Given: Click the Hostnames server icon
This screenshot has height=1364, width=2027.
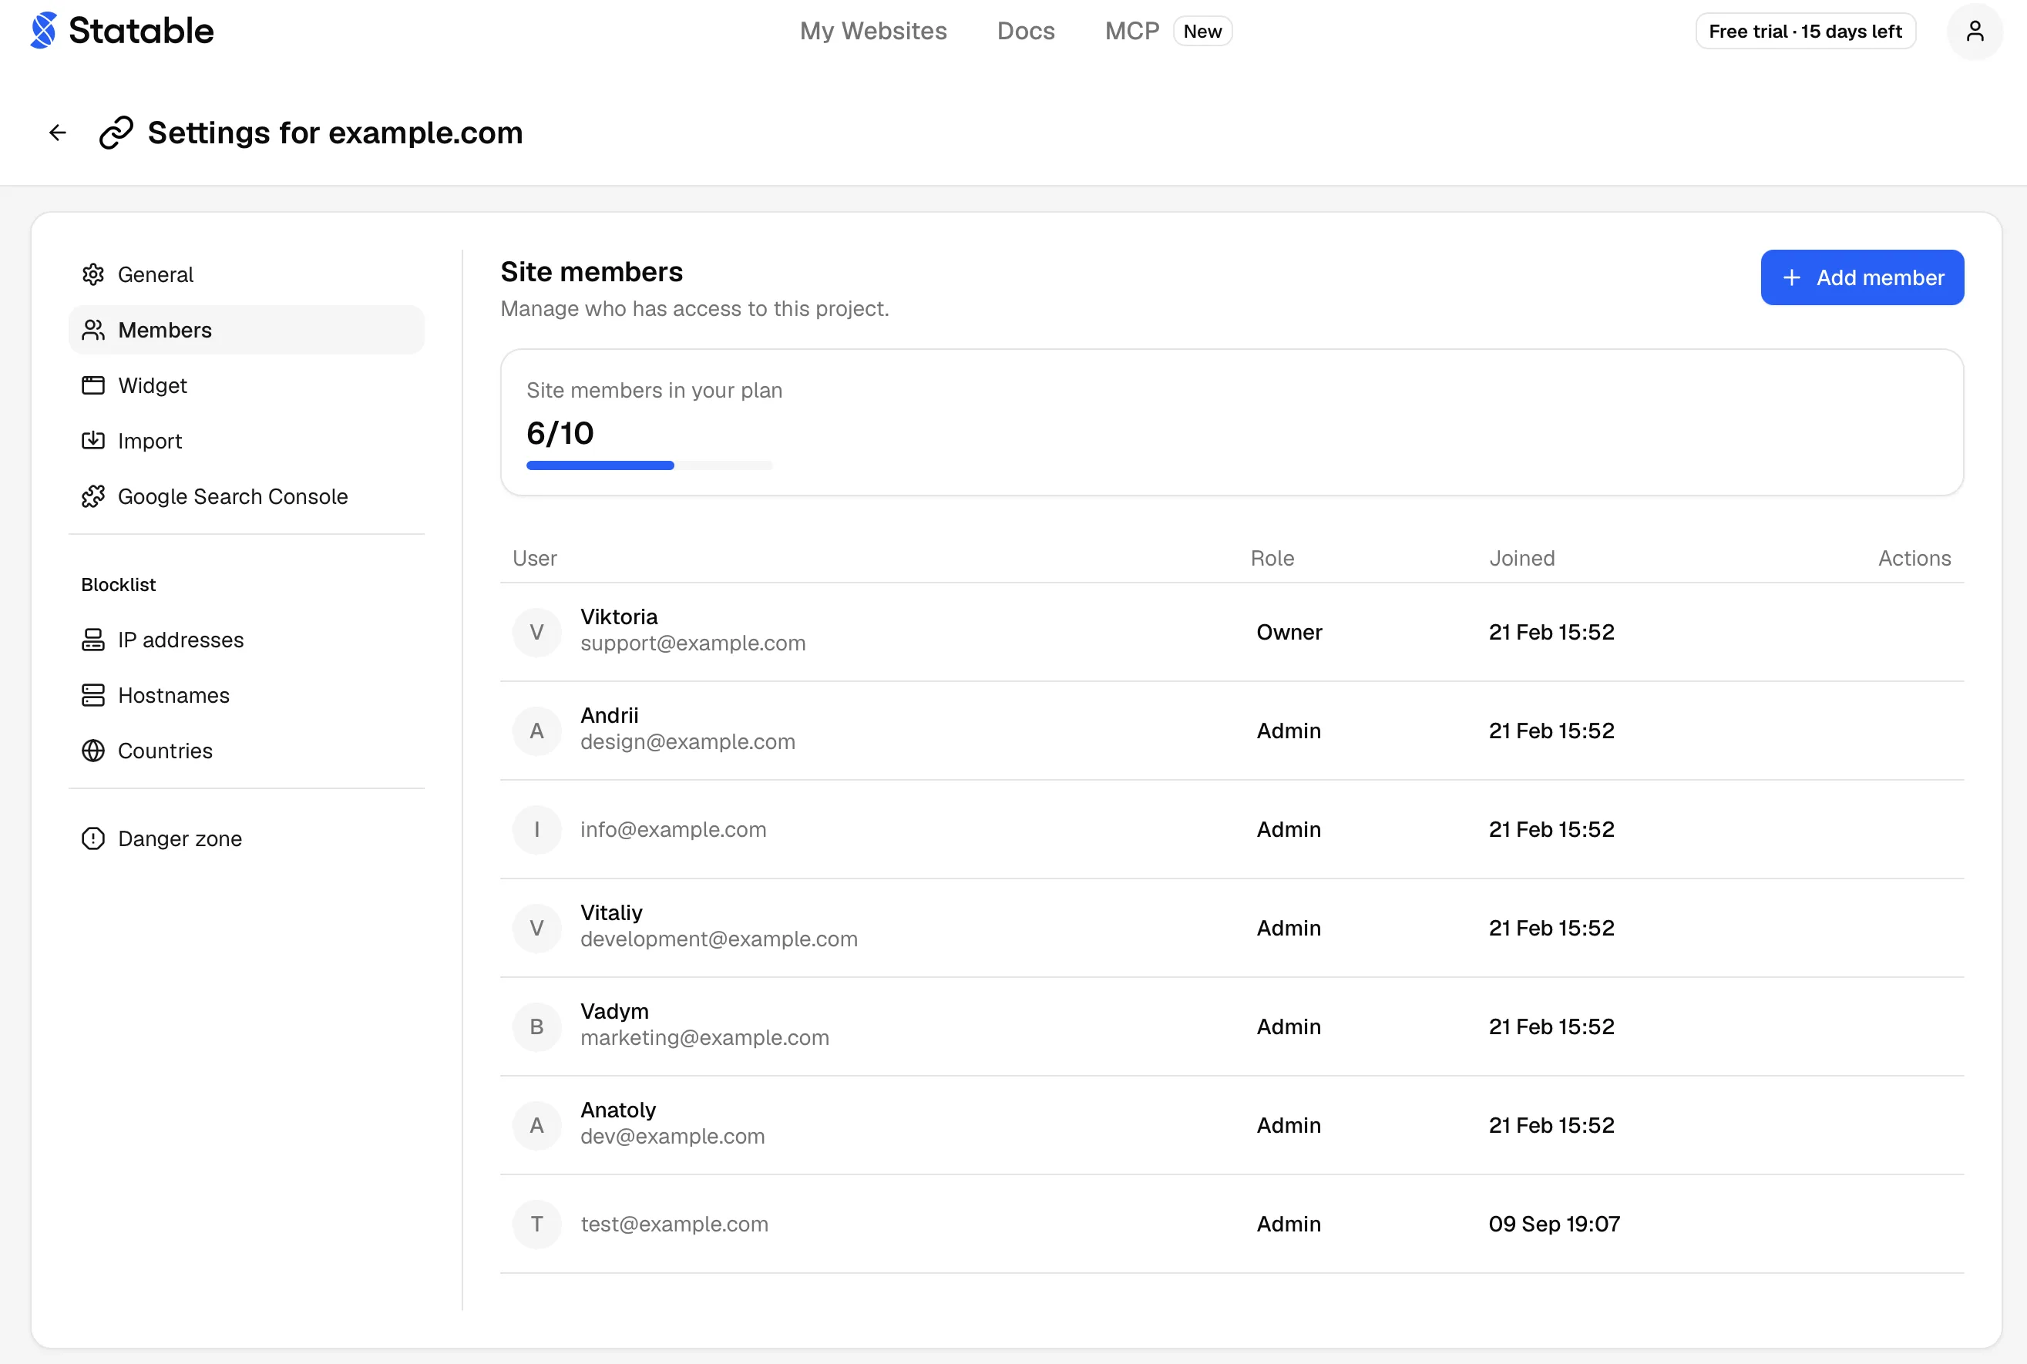Looking at the screenshot, I should click(93, 696).
